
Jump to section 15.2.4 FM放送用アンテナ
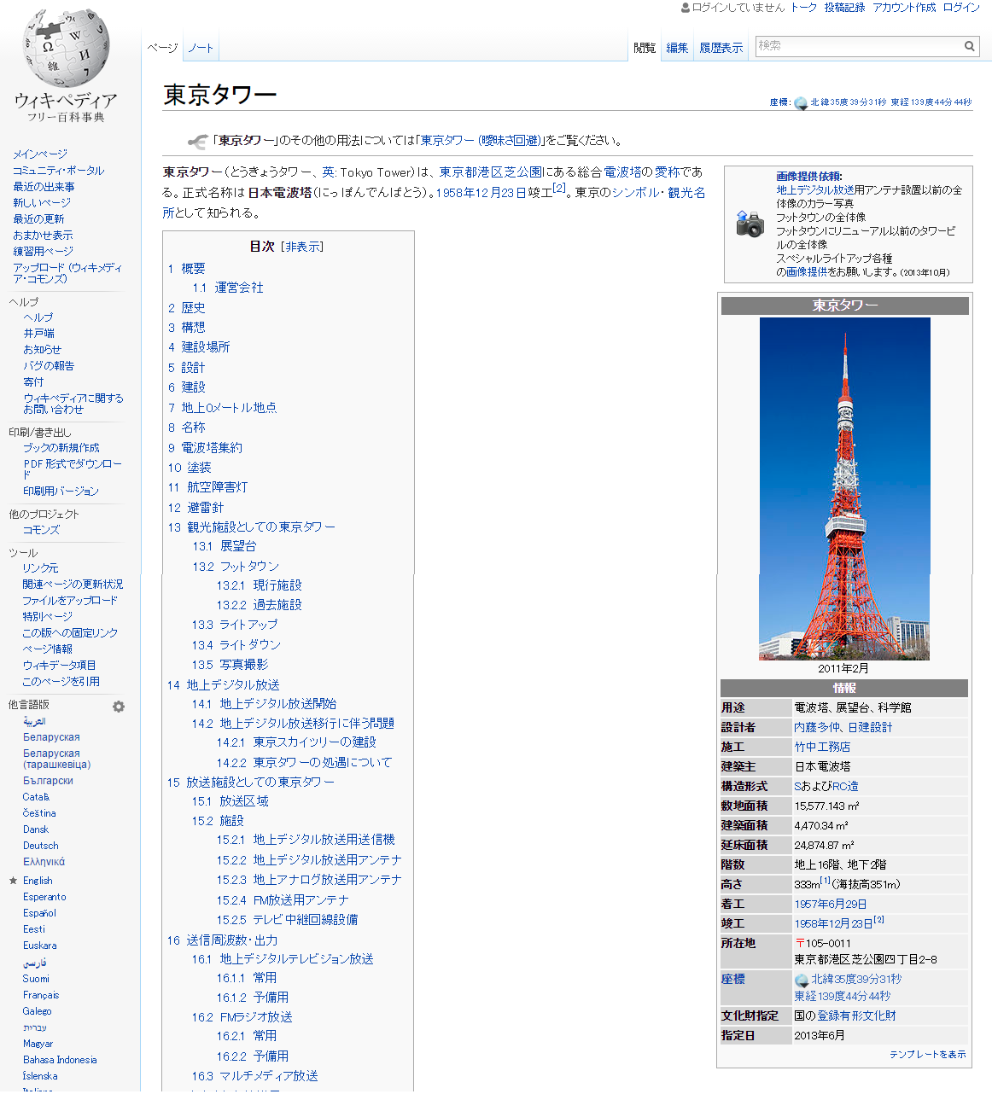tap(283, 900)
